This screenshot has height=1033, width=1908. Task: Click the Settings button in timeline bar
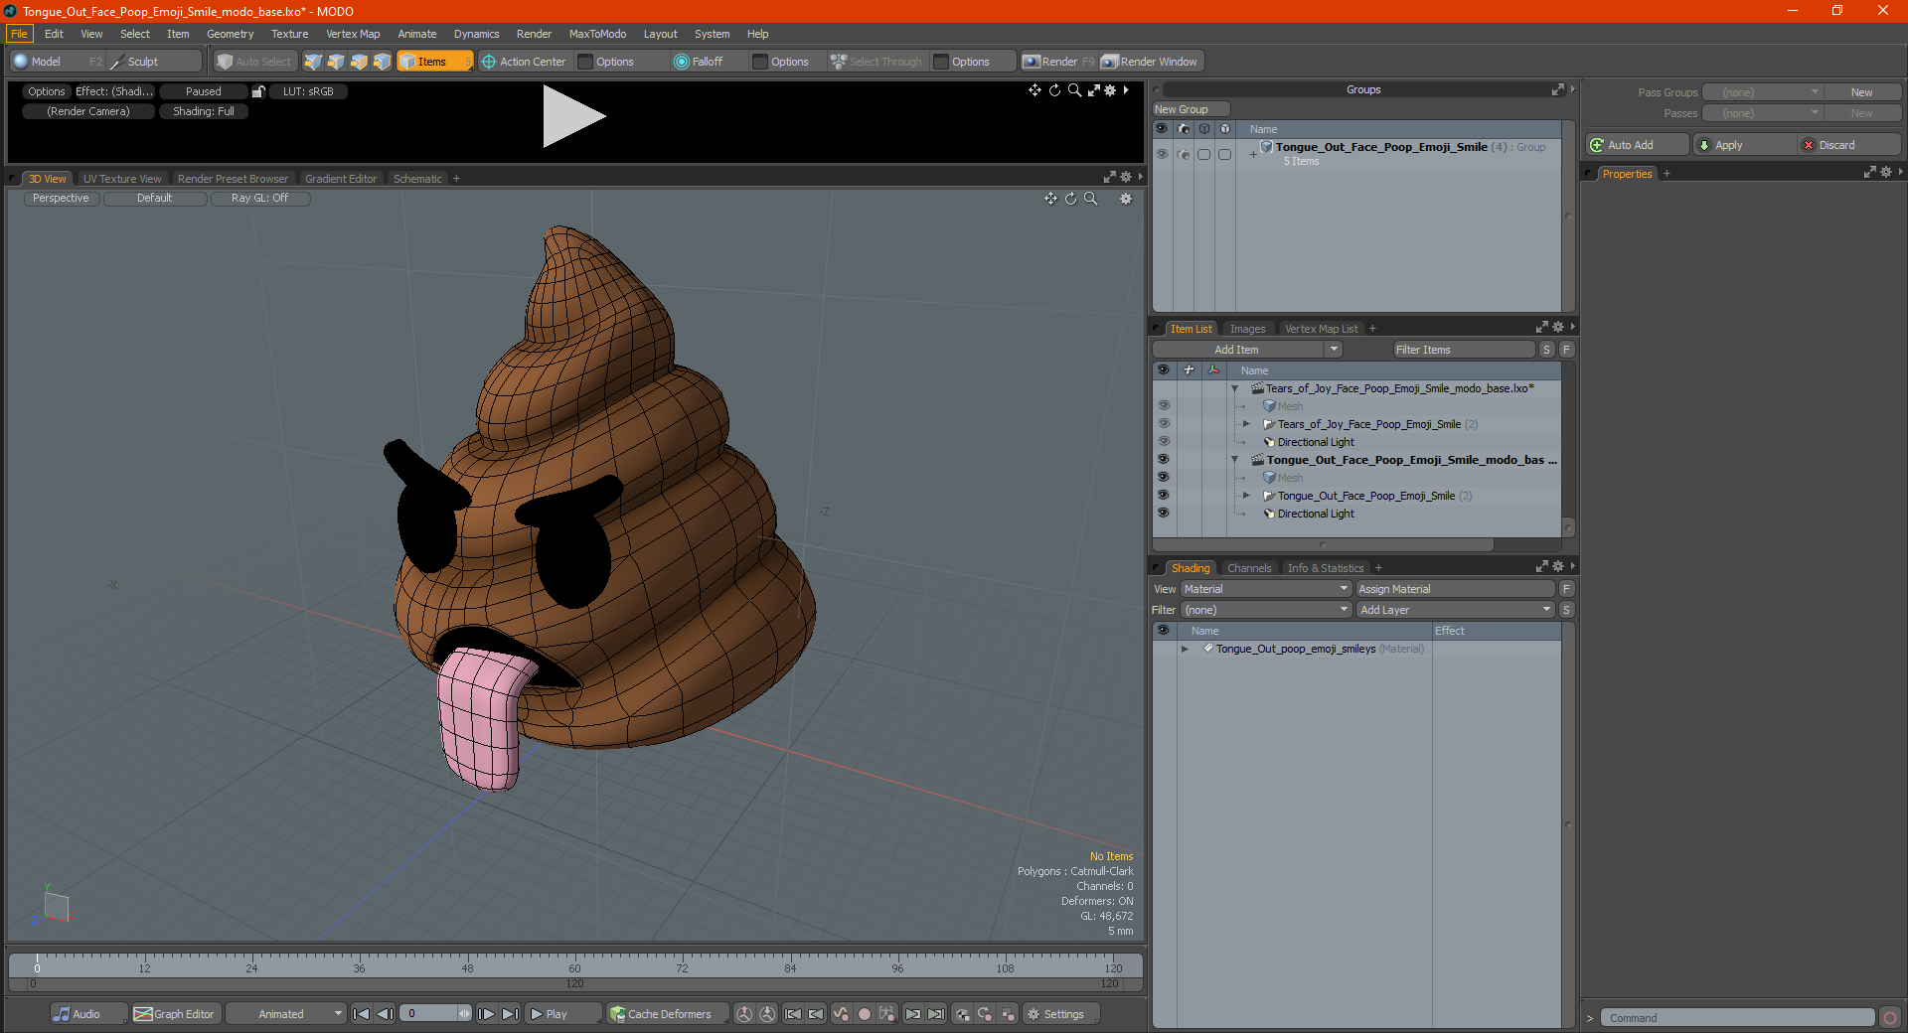coord(1061,1014)
